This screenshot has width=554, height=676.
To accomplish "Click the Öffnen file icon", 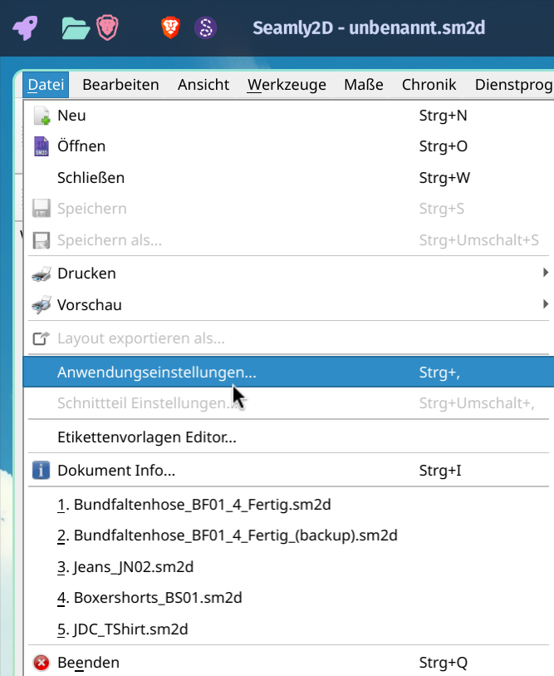I will (41, 146).
